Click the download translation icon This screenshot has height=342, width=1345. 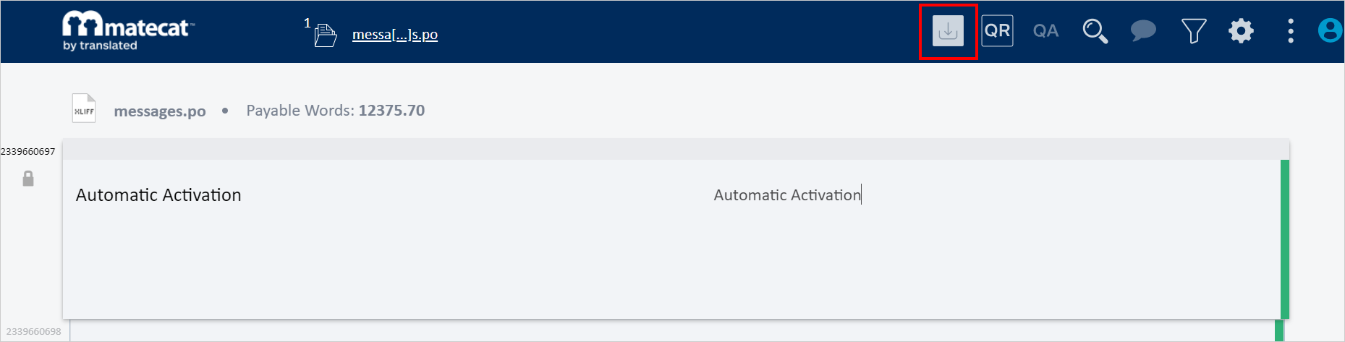(948, 31)
